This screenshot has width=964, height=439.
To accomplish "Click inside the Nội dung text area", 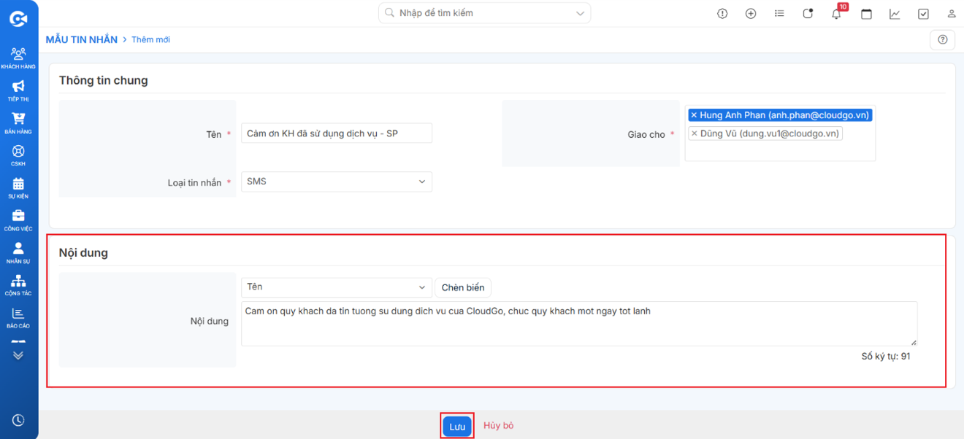I will click(x=579, y=324).
